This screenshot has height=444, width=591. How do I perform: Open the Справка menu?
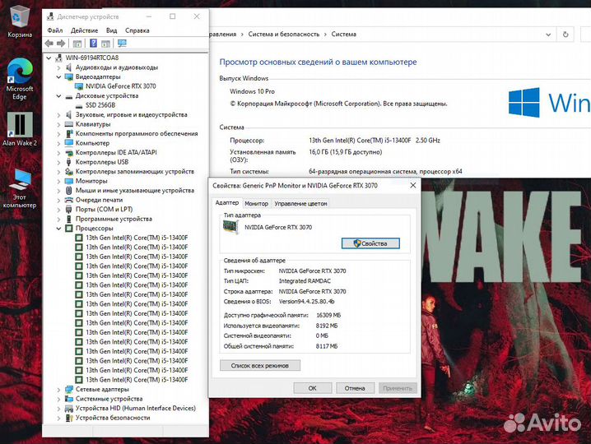pyautogui.click(x=137, y=30)
